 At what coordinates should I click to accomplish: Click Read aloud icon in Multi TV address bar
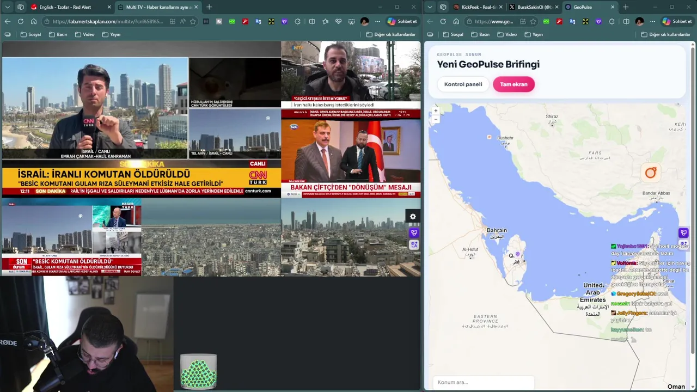click(182, 21)
